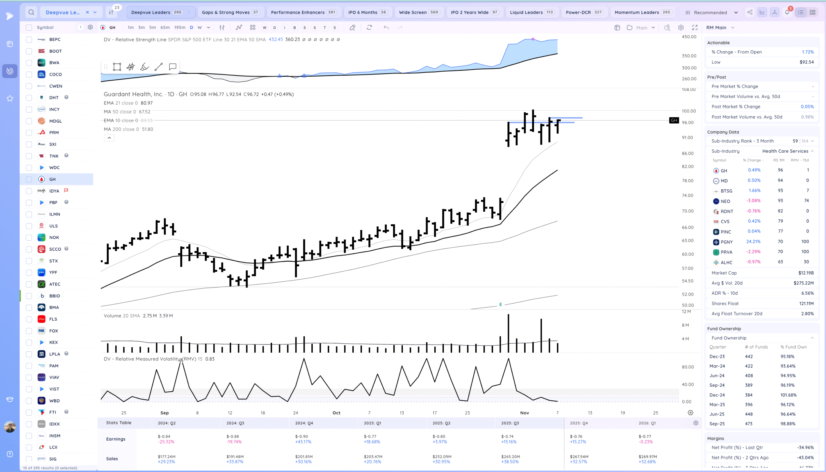Check the box next to BEPC

click(29, 40)
